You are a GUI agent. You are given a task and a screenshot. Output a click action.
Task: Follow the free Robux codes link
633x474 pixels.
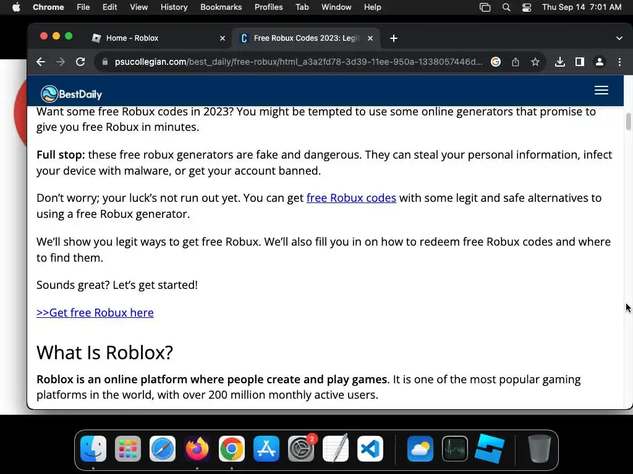(351, 198)
